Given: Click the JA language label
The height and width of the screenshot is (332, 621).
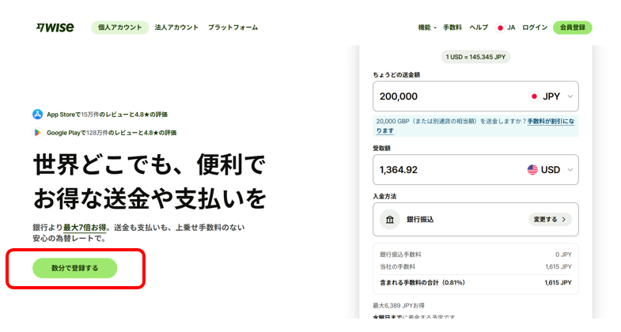Looking at the screenshot, I should pos(511,28).
